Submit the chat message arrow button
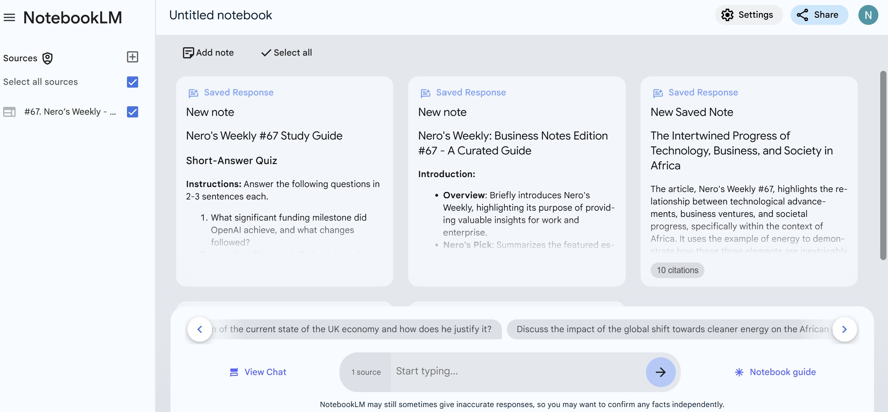The image size is (888, 412). [x=661, y=372]
